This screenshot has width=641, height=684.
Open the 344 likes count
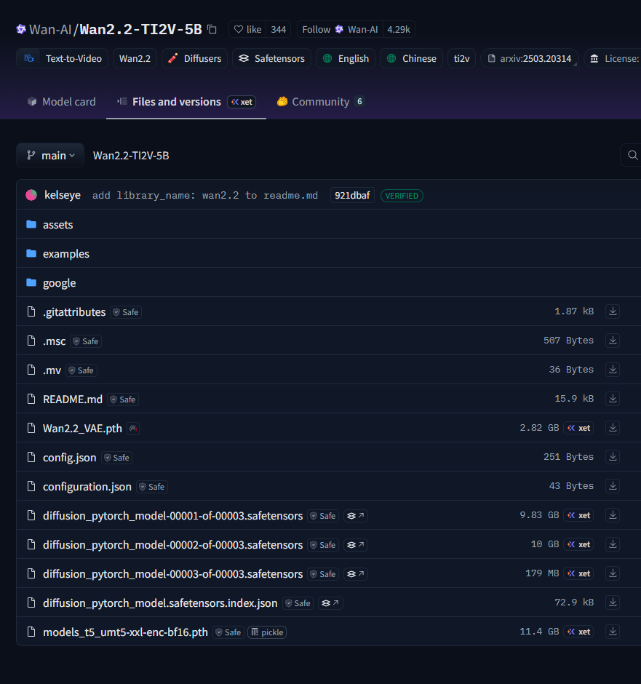(x=278, y=29)
